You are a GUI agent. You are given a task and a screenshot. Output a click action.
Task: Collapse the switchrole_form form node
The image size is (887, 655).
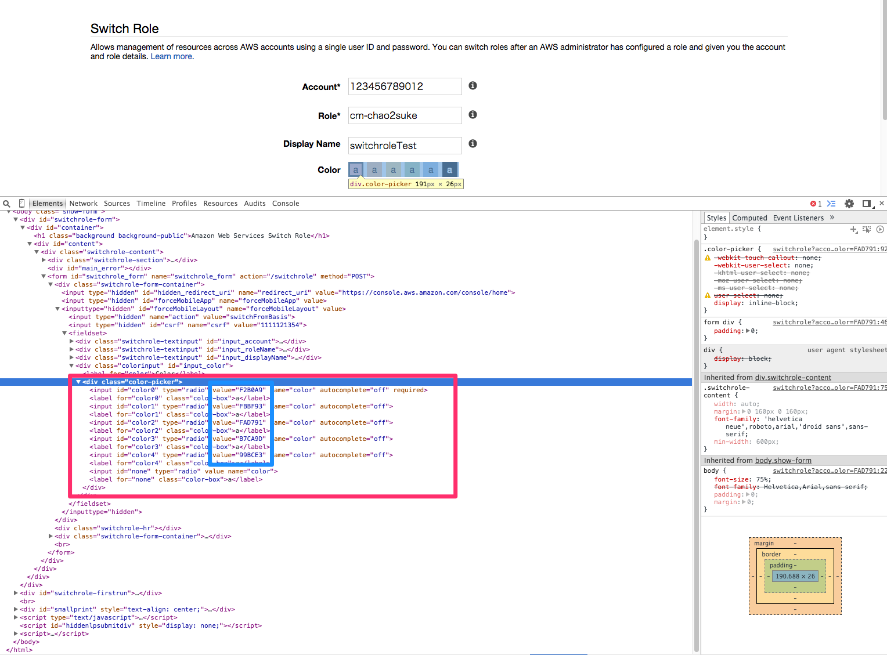point(44,277)
